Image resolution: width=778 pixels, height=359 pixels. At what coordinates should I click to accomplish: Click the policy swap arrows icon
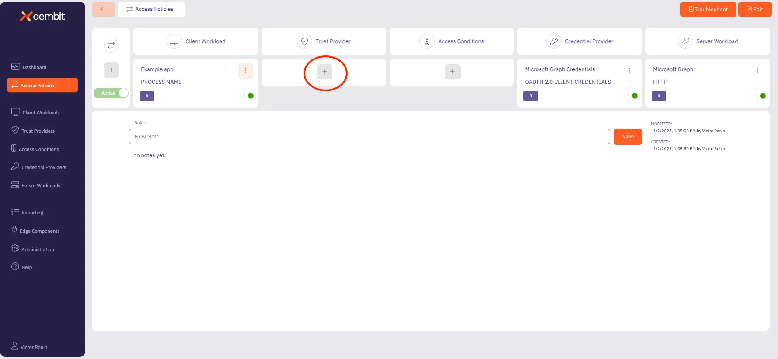pyautogui.click(x=111, y=45)
